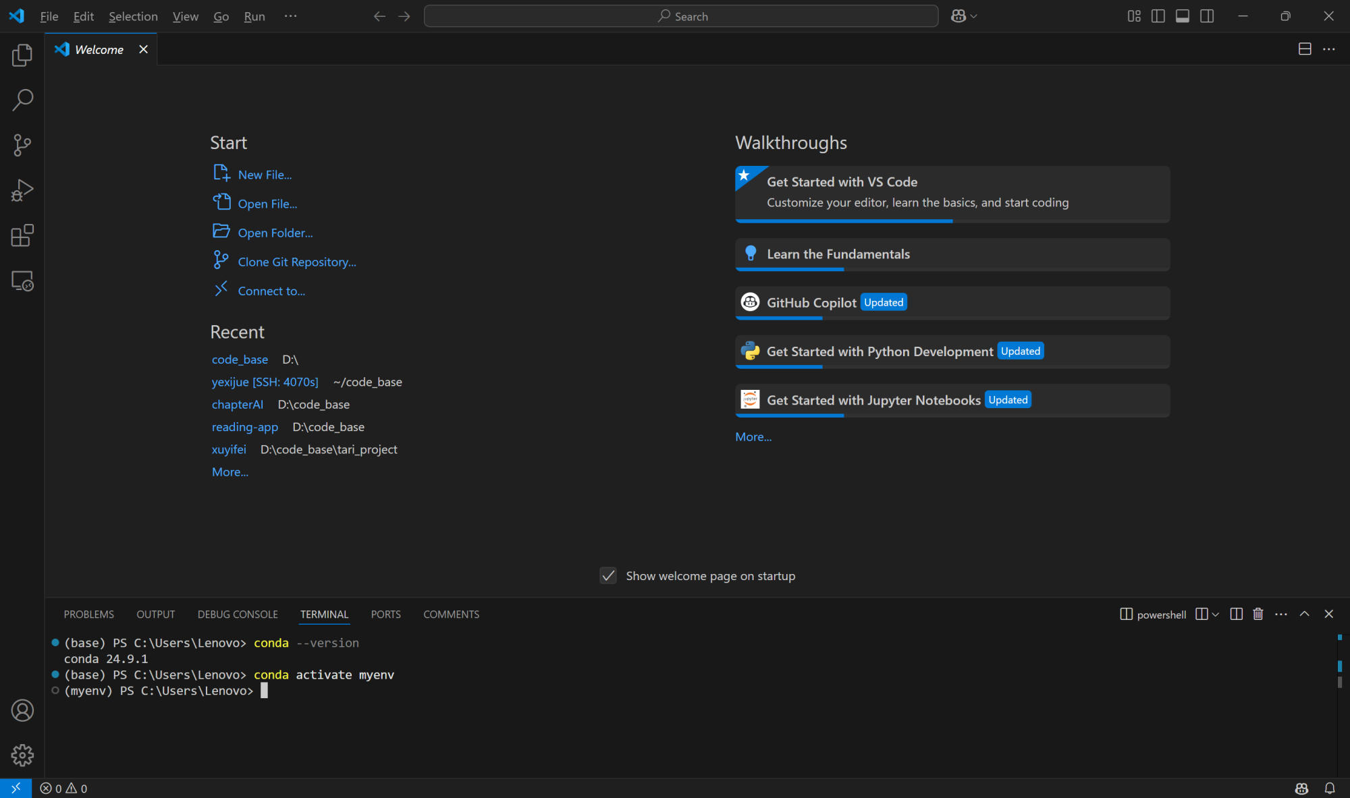This screenshot has width=1350, height=798.
Task: Open recent folder chapterAI
Action: point(238,404)
